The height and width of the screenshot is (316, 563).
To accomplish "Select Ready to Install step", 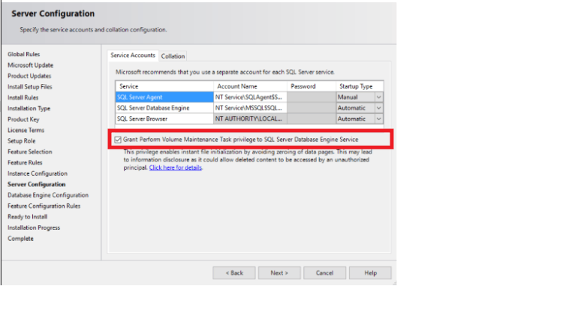I will point(27,216).
